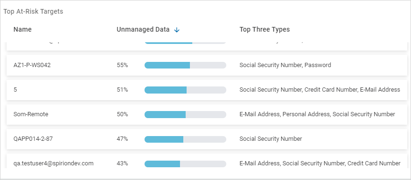Click the Unmanaged Data column header
411x180 pixels.
[x=143, y=29]
